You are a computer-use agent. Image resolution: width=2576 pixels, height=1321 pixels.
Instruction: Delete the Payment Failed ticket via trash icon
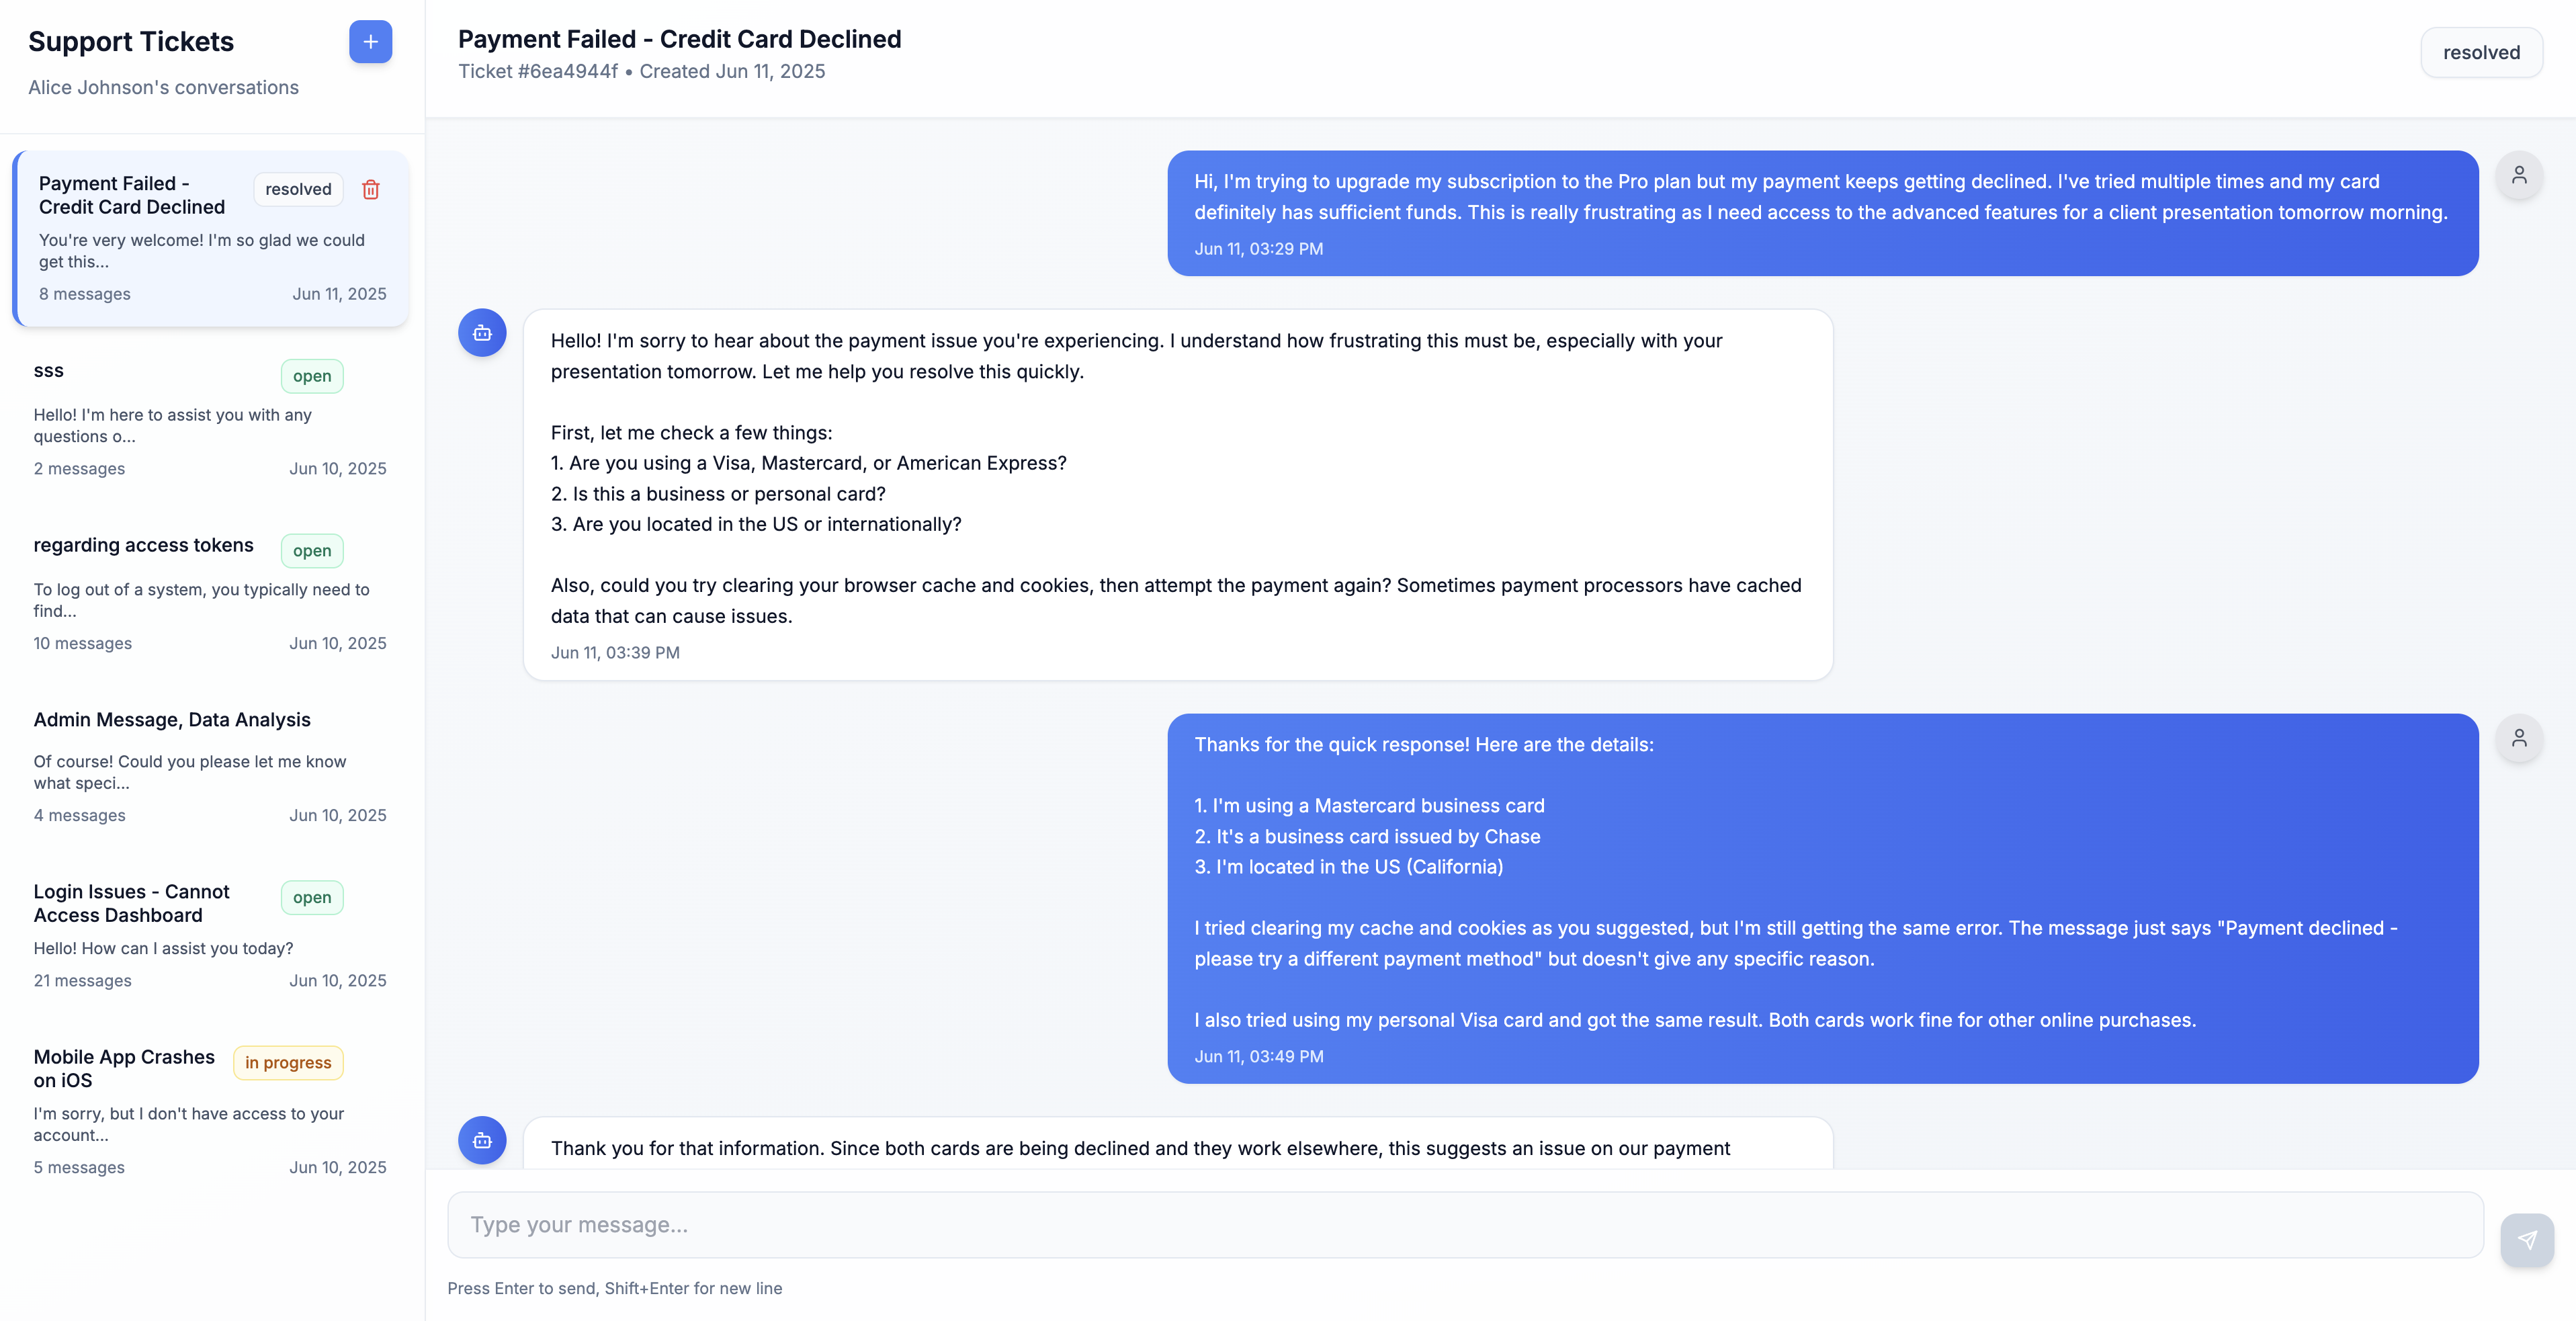pyautogui.click(x=371, y=190)
